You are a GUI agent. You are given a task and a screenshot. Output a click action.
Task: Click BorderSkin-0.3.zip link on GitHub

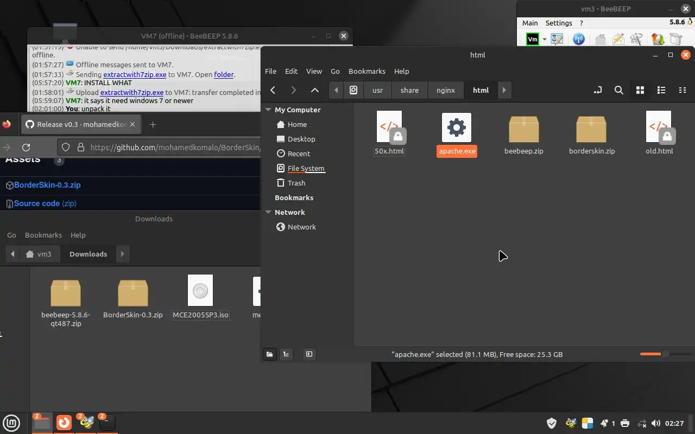pos(47,185)
